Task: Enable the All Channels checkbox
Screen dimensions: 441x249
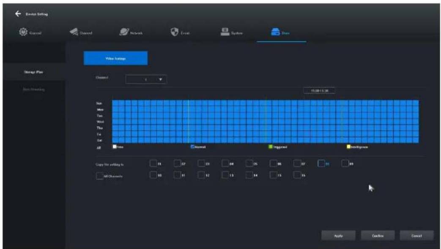Action: [x=99, y=176]
